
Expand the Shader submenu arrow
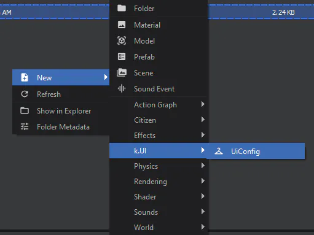coord(203,196)
